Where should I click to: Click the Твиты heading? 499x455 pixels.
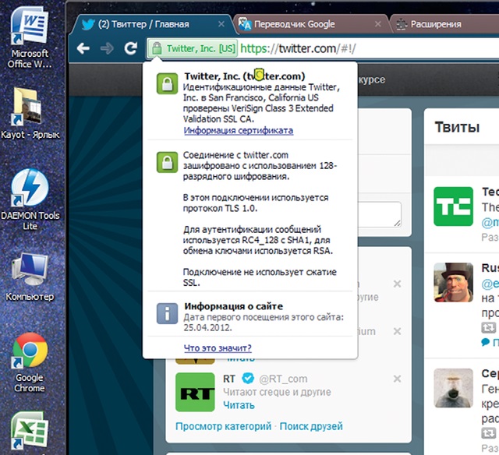458,127
